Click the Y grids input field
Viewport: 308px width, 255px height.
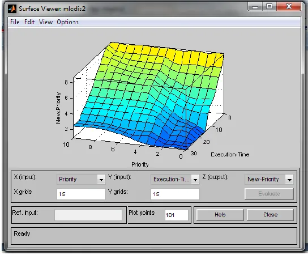[x=175, y=194]
